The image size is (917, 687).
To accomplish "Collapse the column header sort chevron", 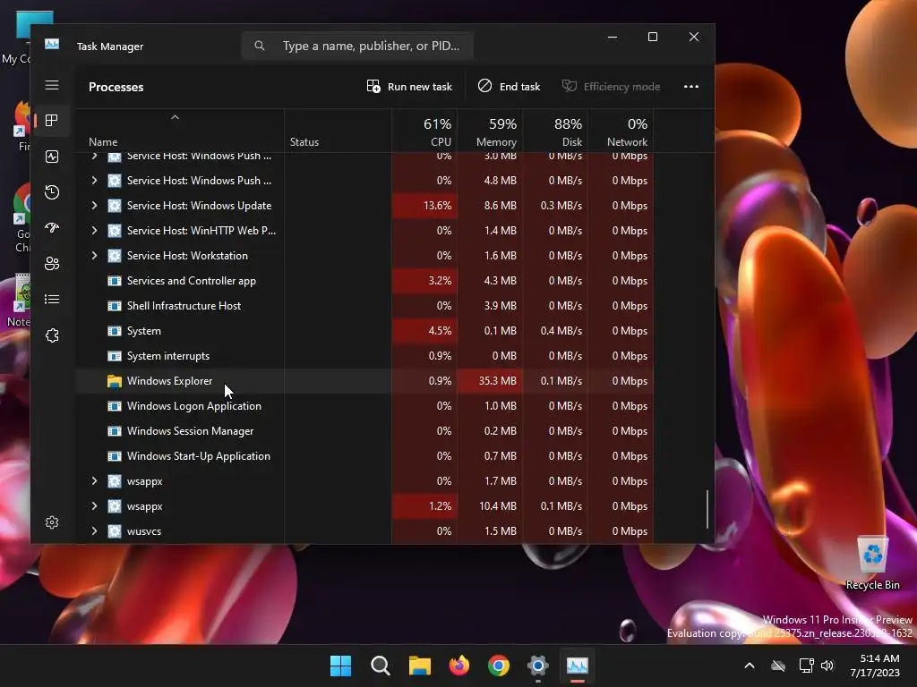I will tap(175, 117).
